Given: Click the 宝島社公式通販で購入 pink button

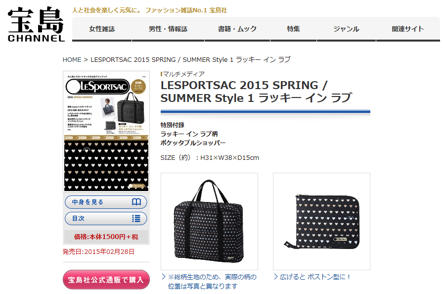Looking at the screenshot, I should [x=106, y=280].
